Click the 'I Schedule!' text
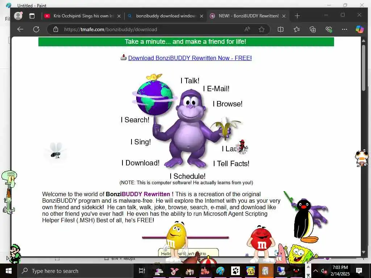 point(188,176)
